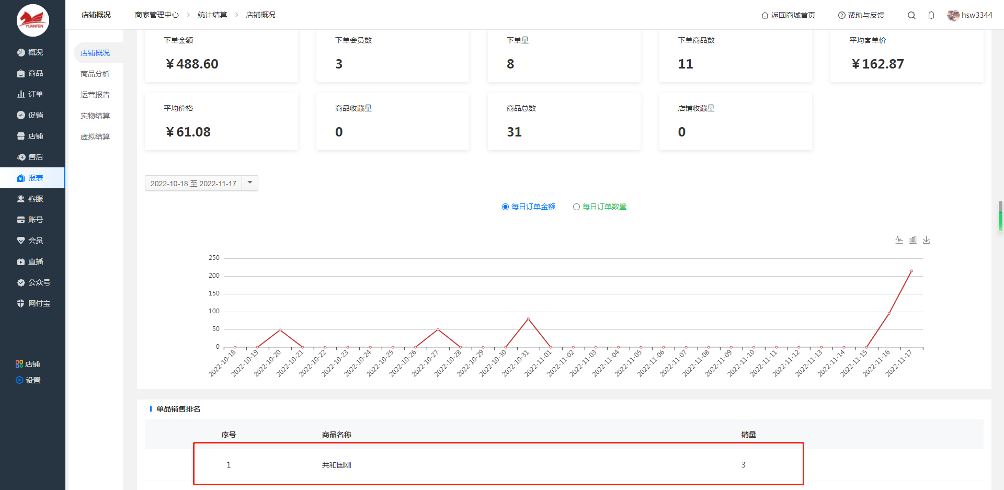Click 商品名称 column header
This screenshot has width=1004, height=490.
336,435
